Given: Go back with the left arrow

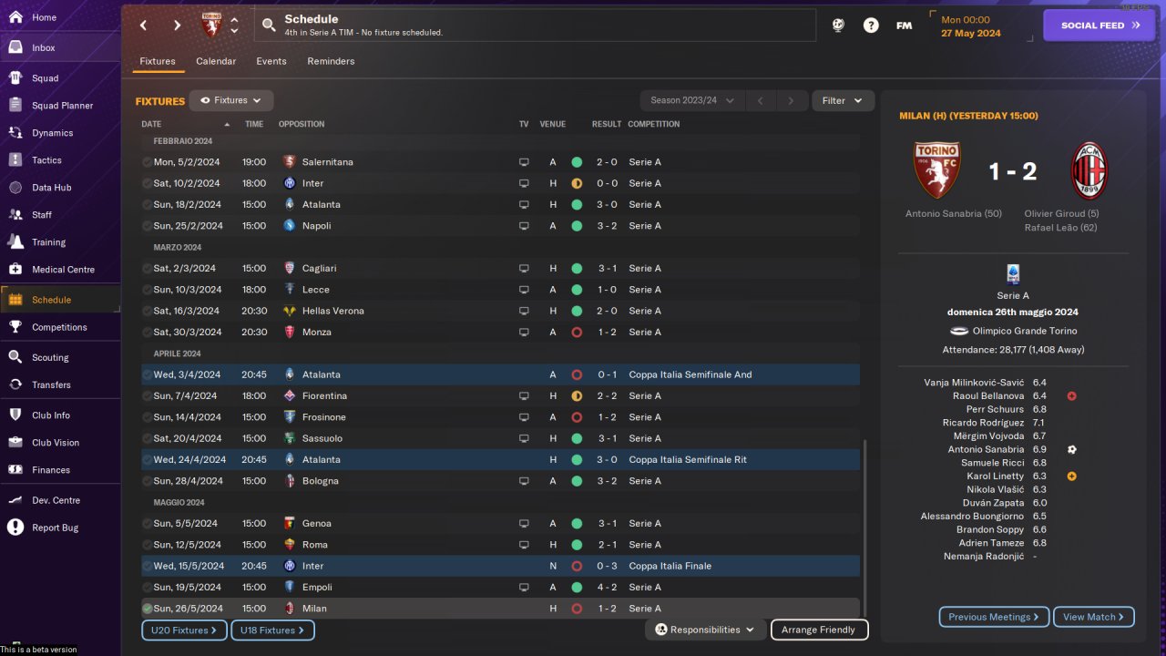Looking at the screenshot, I should point(143,26).
